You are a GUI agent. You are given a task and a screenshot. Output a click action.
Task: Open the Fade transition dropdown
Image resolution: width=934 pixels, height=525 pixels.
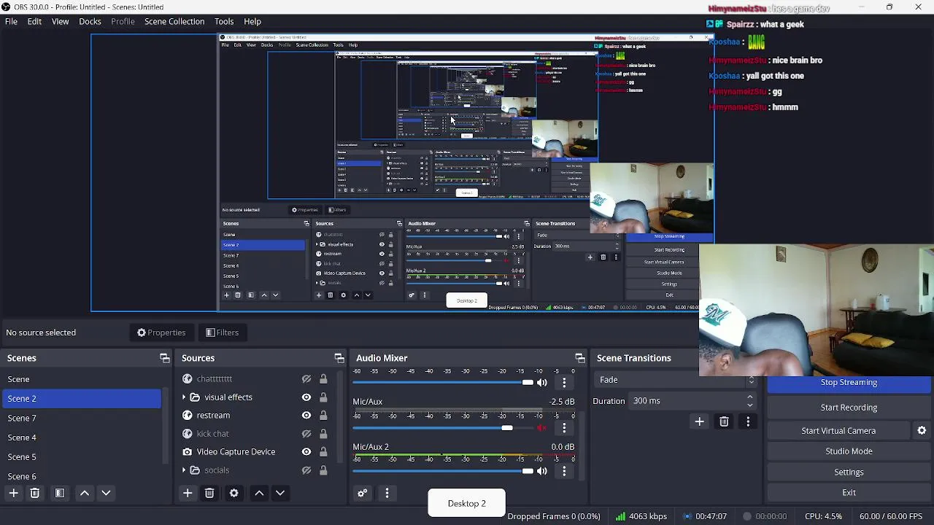tap(676, 380)
